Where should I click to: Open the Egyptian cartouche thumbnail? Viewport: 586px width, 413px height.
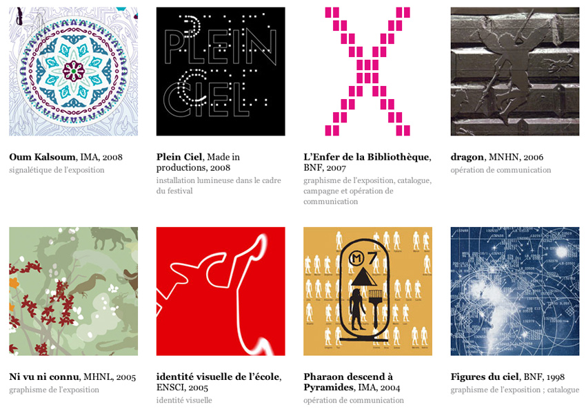367,291
